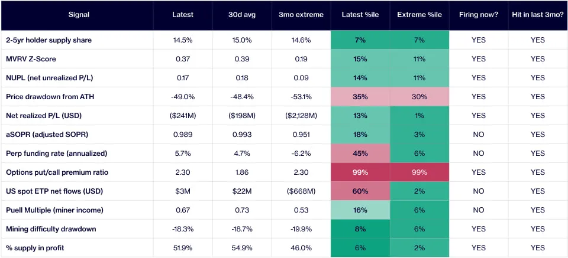Click the aSOPR Firing now NO cell

coord(479,135)
